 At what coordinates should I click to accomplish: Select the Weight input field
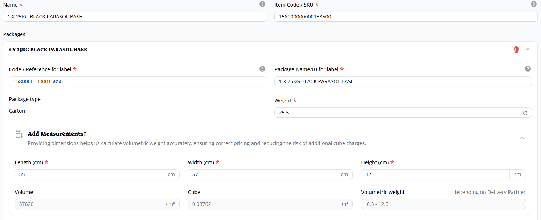(x=395, y=113)
